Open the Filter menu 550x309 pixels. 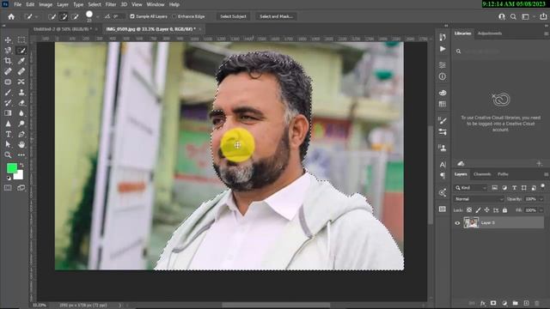coord(111,4)
